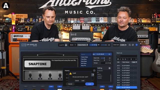Image resolution: width=160 pixels, height=90 pixels.
Task: Select patch 85-C in the Patch List
Action: point(126,87)
